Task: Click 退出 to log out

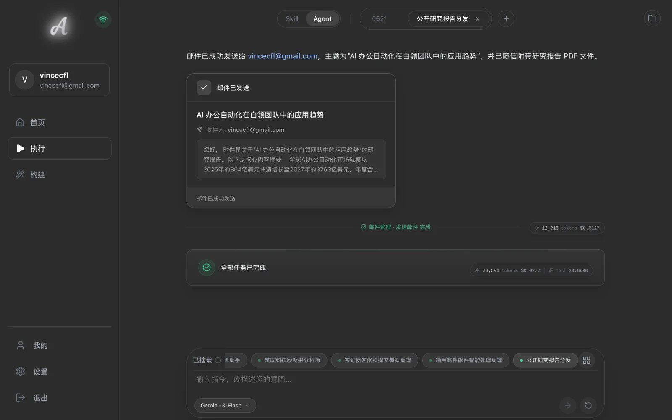Action: (59, 398)
